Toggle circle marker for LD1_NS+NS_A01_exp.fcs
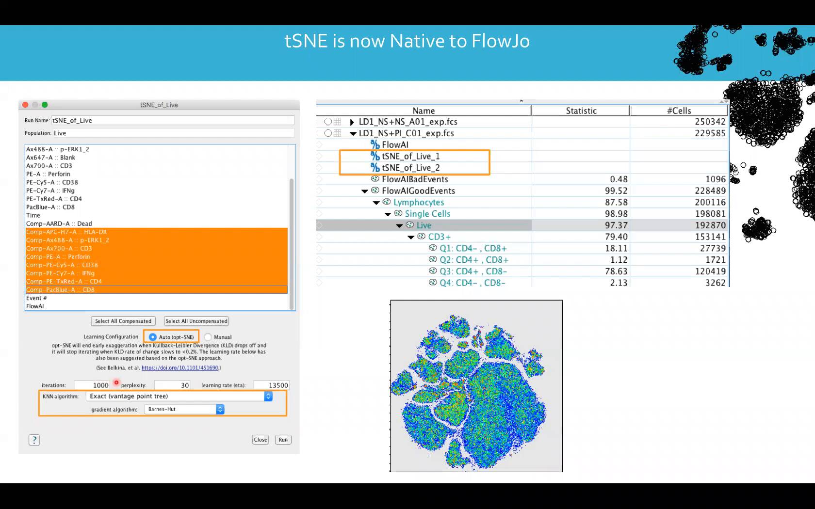Image resolution: width=815 pixels, height=509 pixels. coord(328,122)
